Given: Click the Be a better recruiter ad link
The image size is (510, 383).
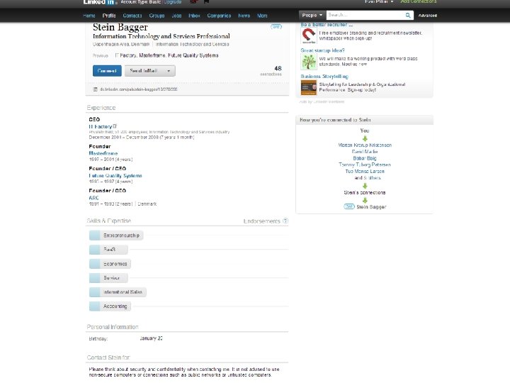Looking at the screenshot, I should (327, 25).
